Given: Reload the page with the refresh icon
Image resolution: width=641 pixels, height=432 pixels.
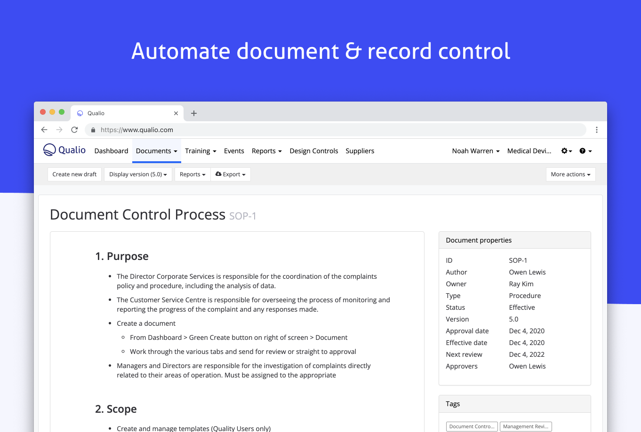Looking at the screenshot, I should click(74, 130).
